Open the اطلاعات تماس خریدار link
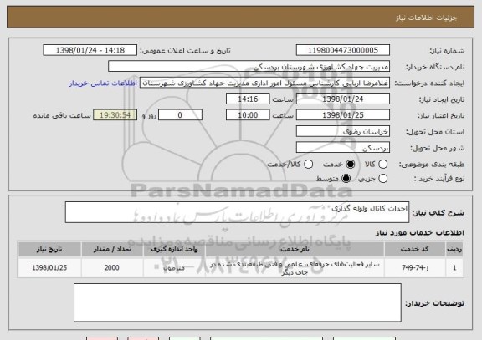 pos(103,84)
